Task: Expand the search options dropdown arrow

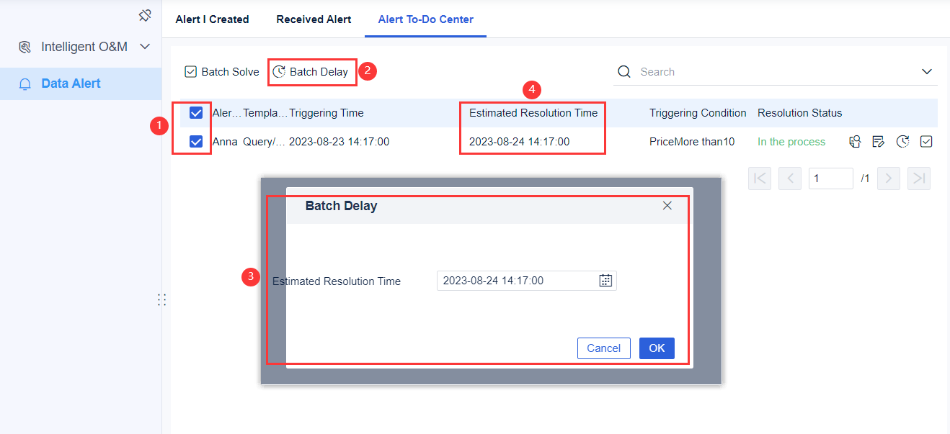Action: click(927, 71)
